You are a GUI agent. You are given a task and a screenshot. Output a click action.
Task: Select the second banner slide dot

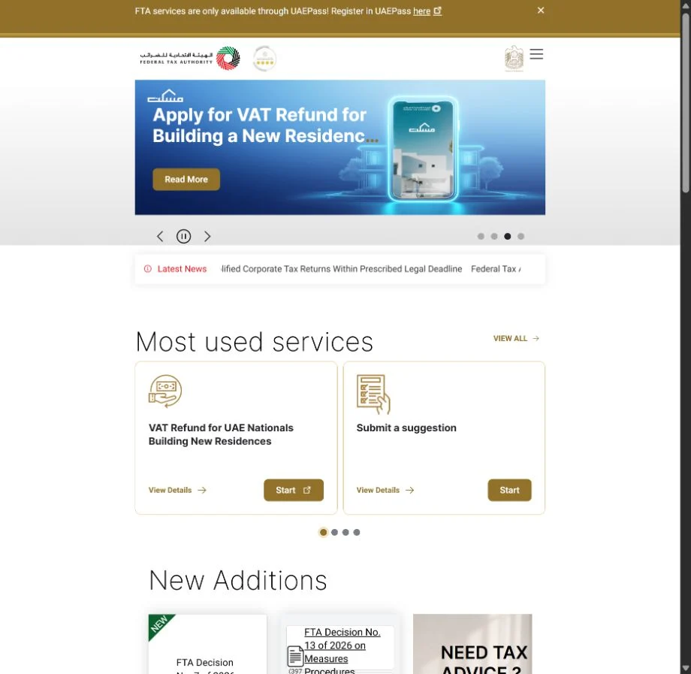click(494, 237)
